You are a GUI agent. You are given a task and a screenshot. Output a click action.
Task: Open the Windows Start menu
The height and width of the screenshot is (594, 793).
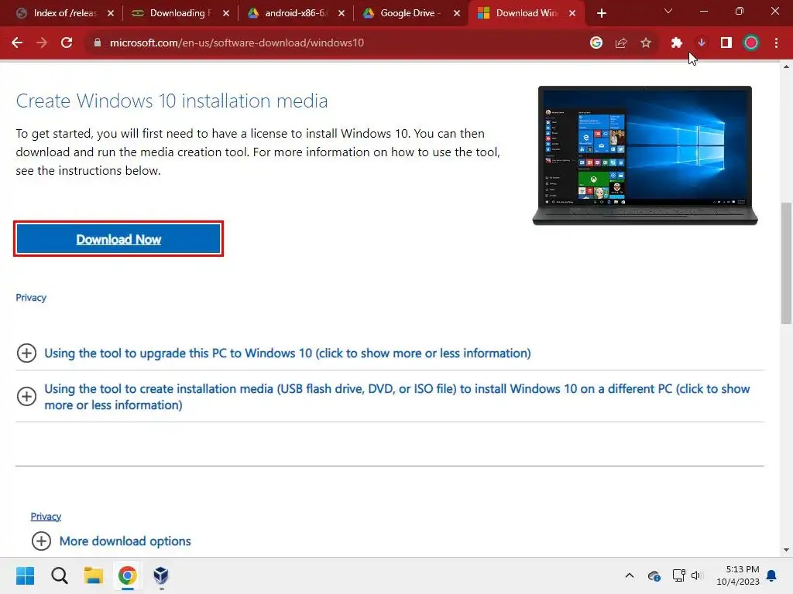25,575
